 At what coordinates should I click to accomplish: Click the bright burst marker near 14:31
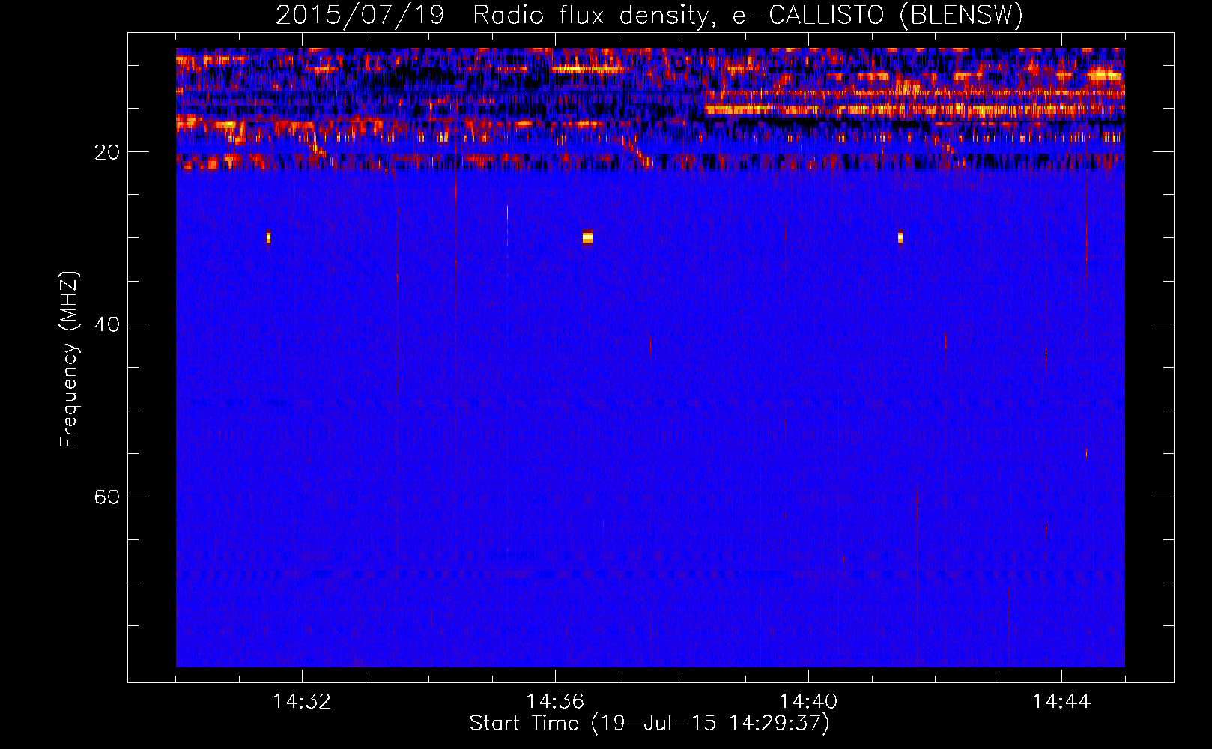coord(268,237)
